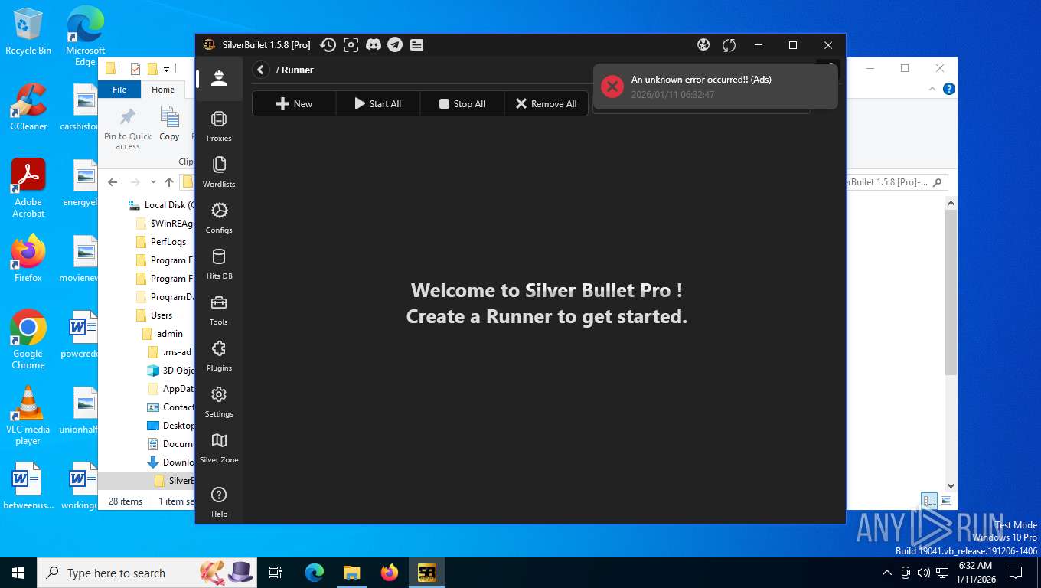Open SilverBullet Settings
Image resolution: width=1041 pixels, height=588 pixels.
tap(219, 402)
